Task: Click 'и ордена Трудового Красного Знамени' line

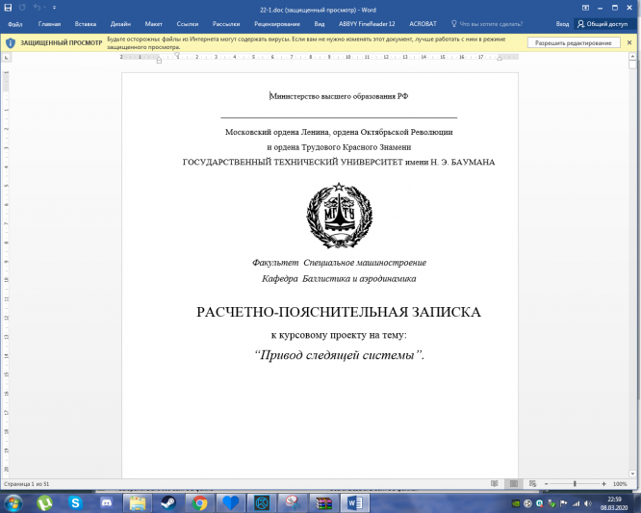Action: [339, 147]
